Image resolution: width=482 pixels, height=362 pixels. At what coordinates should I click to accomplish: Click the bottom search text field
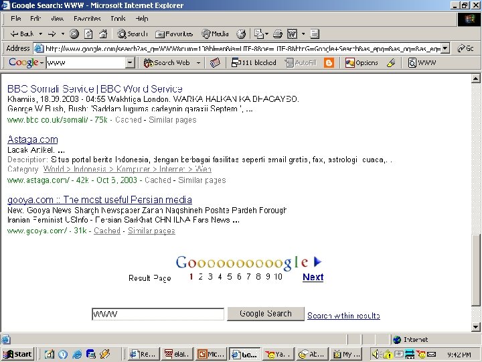[158, 314]
